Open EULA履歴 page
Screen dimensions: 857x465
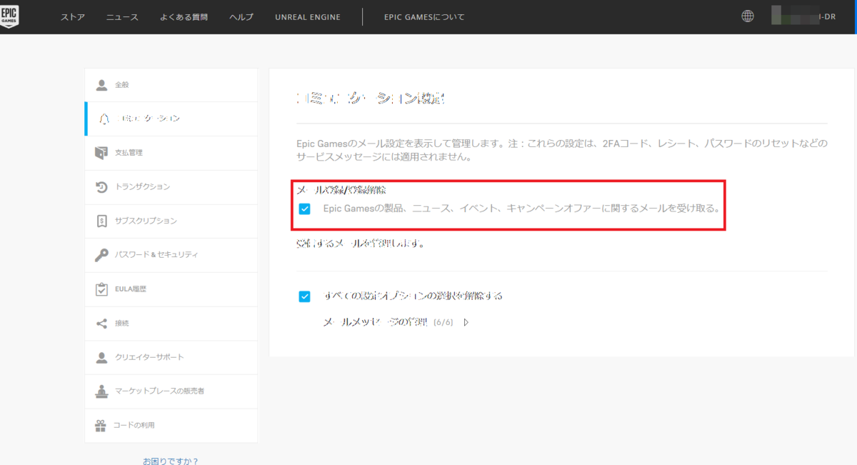(171, 289)
